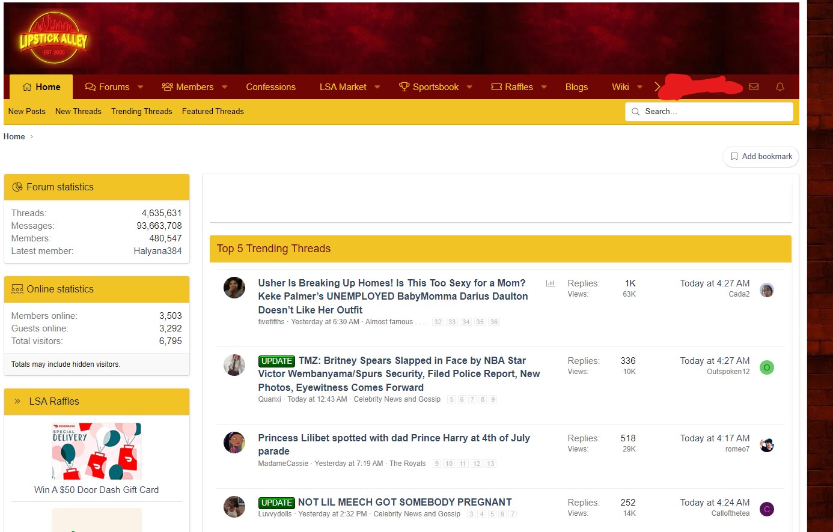
Task: Click the Add bookmark button
Action: point(761,156)
